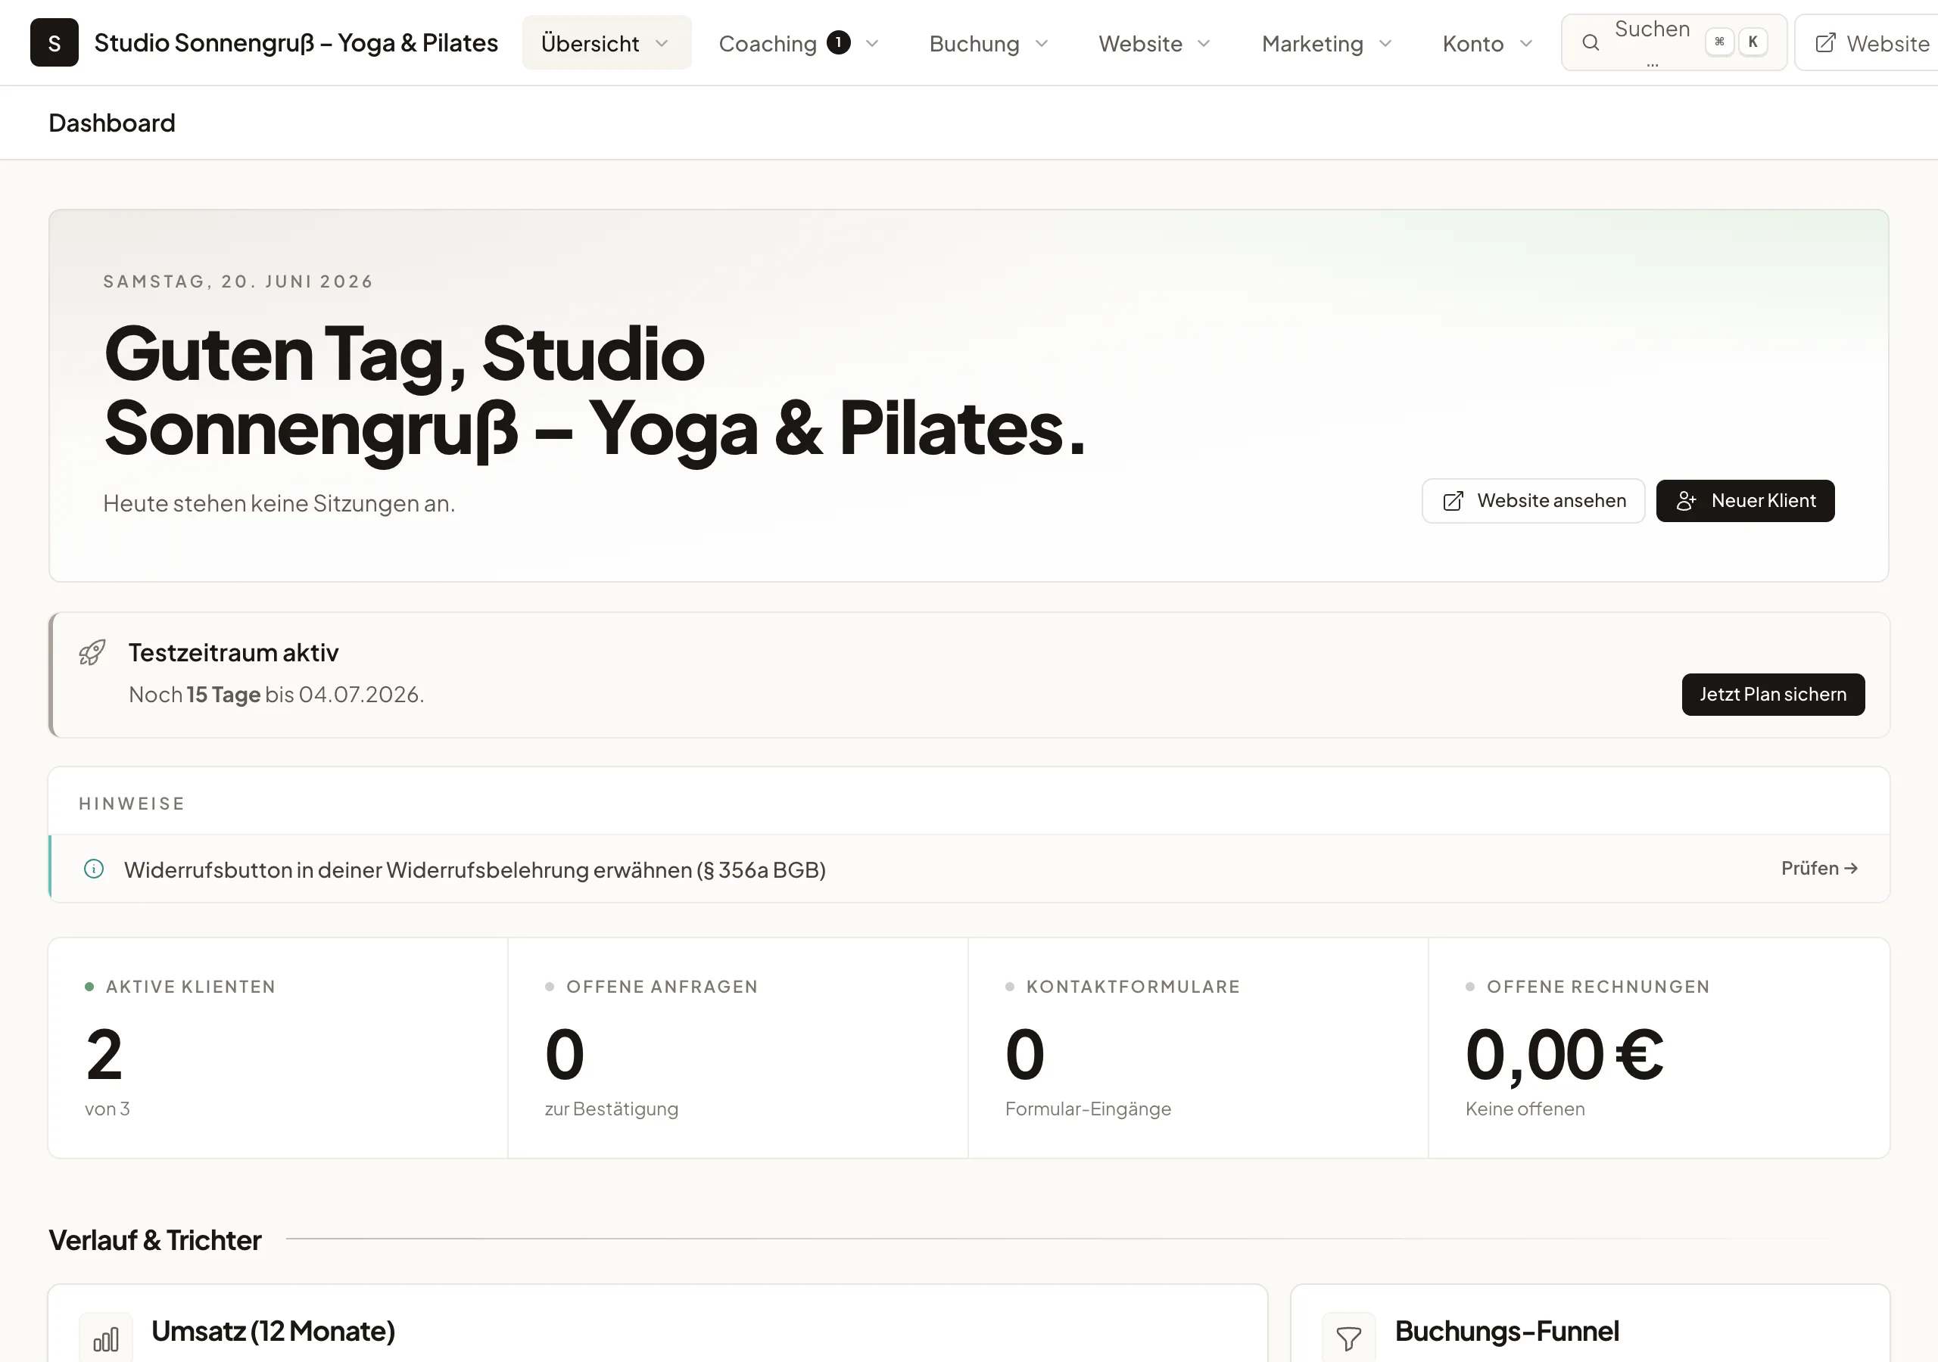The height and width of the screenshot is (1362, 1938).
Task: Expand the Konto chevron
Action: [1525, 43]
